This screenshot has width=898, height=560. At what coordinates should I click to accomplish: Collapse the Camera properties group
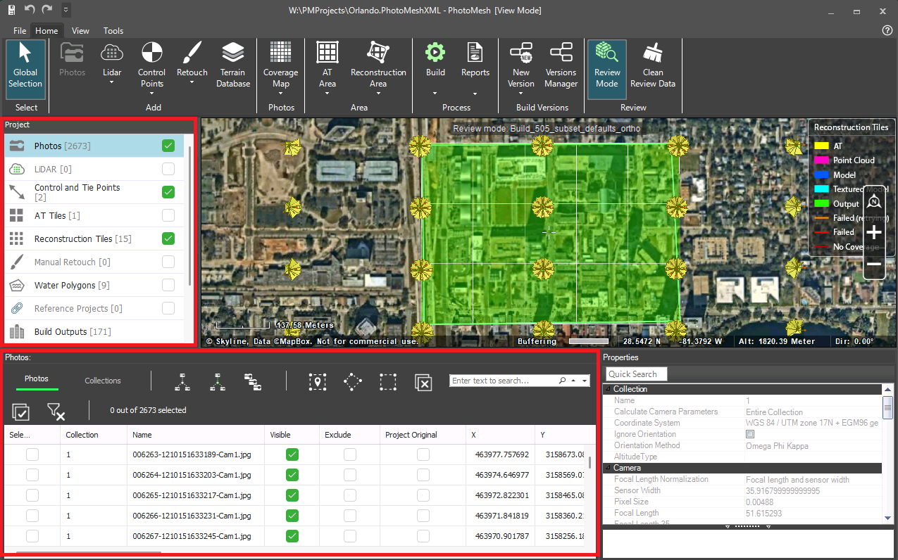tap(609, 468)
